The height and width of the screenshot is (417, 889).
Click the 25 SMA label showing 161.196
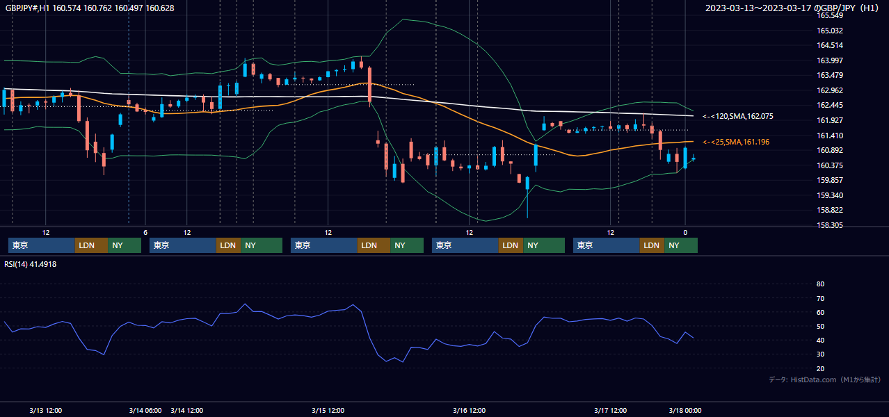[x=736, y=142]
